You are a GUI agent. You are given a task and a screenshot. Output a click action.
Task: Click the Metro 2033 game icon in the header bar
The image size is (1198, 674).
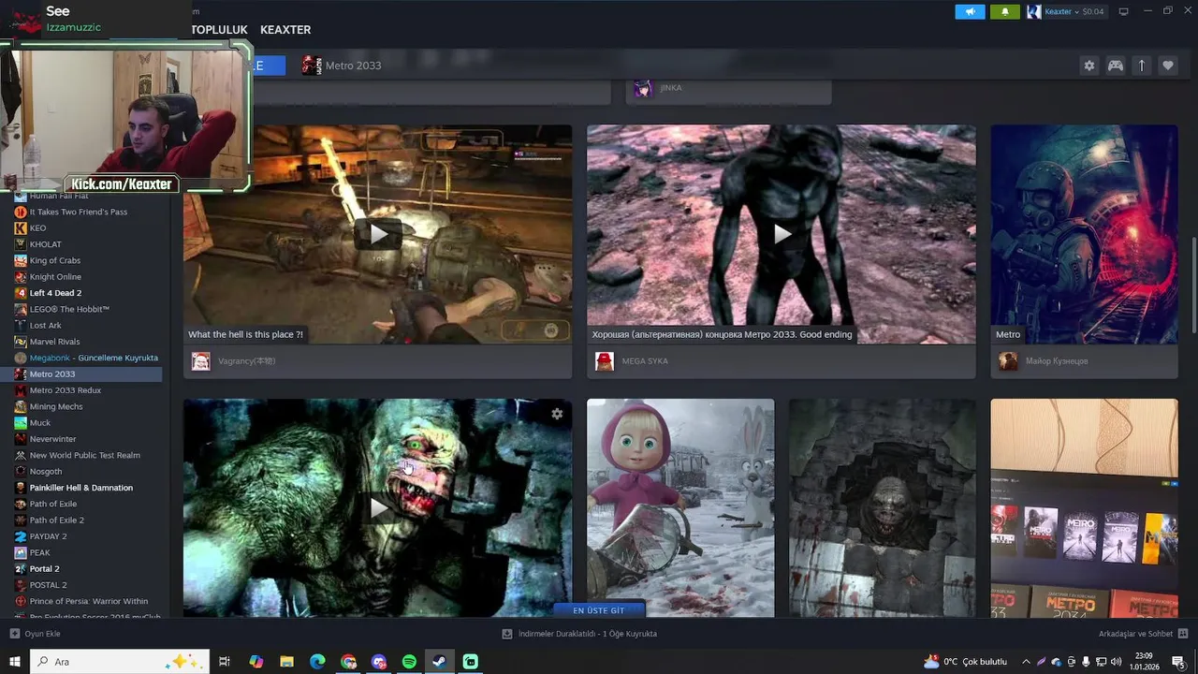[x=311, y=66]
